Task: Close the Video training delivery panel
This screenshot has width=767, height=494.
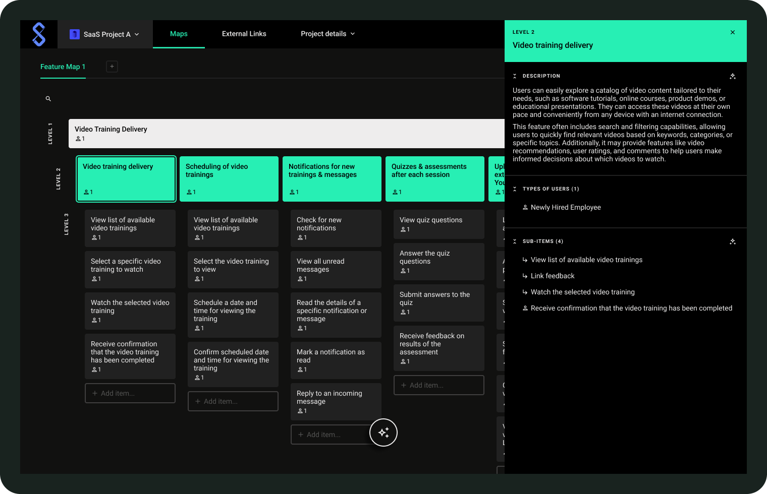Action: [733, 32]
